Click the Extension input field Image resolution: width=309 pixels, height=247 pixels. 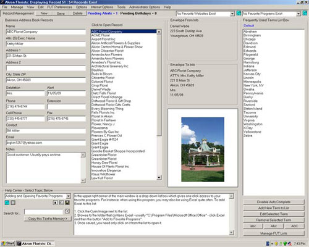[x=66, y=107]
